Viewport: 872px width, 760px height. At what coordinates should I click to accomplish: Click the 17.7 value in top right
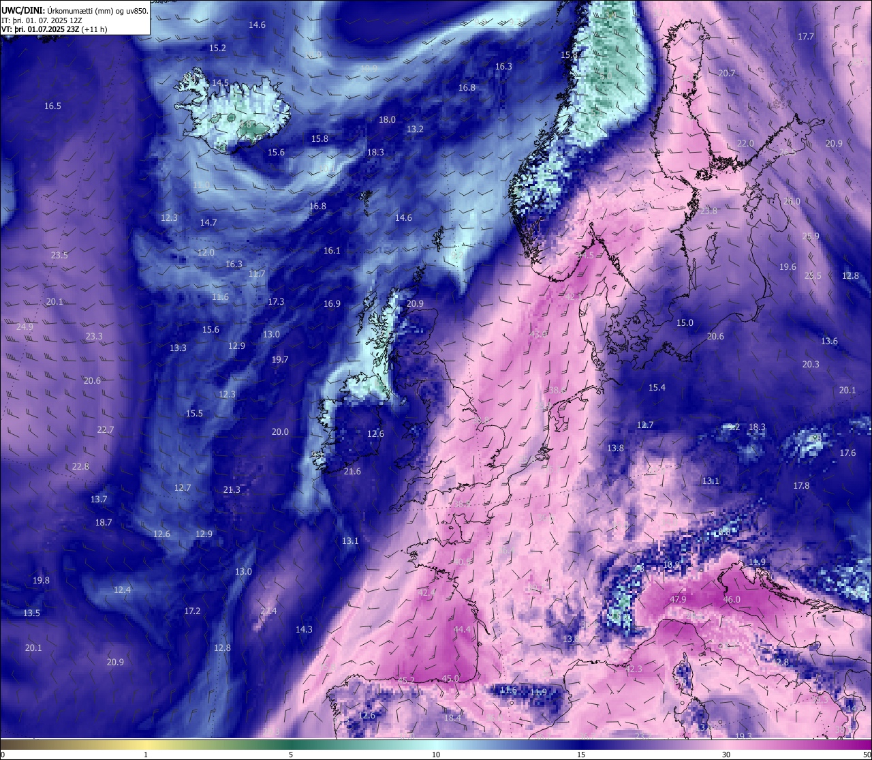pos(806,37)
